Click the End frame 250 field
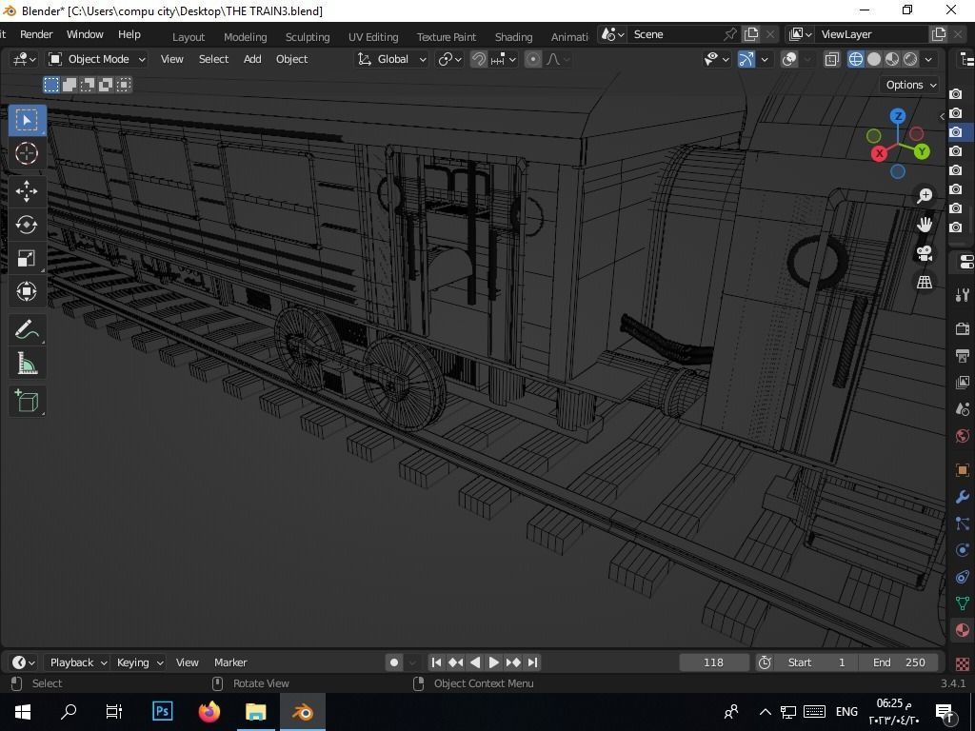The height and width of the screenshot is (731, 975). tap(899, 662)
